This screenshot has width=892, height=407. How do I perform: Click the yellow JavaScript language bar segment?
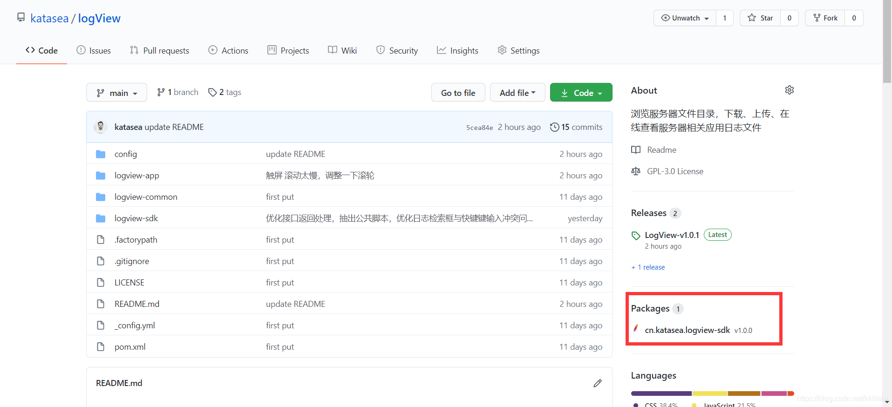point(710,393)
